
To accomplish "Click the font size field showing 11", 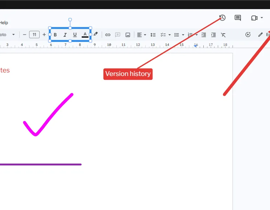I will [34, 35].
